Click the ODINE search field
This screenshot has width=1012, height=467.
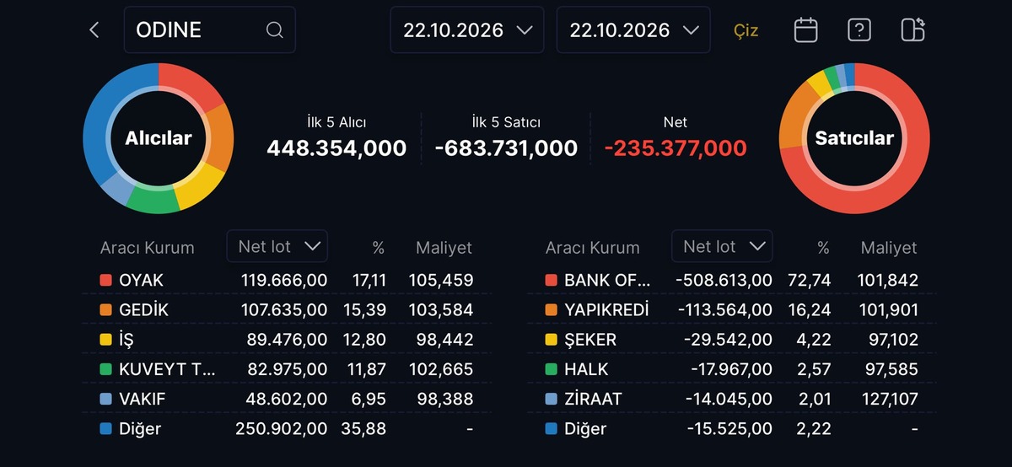coord(210,30)
